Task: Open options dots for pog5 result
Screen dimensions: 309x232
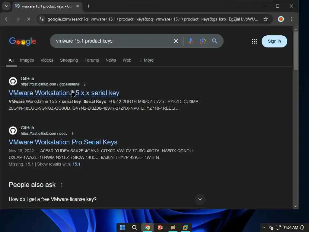Action: [x=72, y=134]
